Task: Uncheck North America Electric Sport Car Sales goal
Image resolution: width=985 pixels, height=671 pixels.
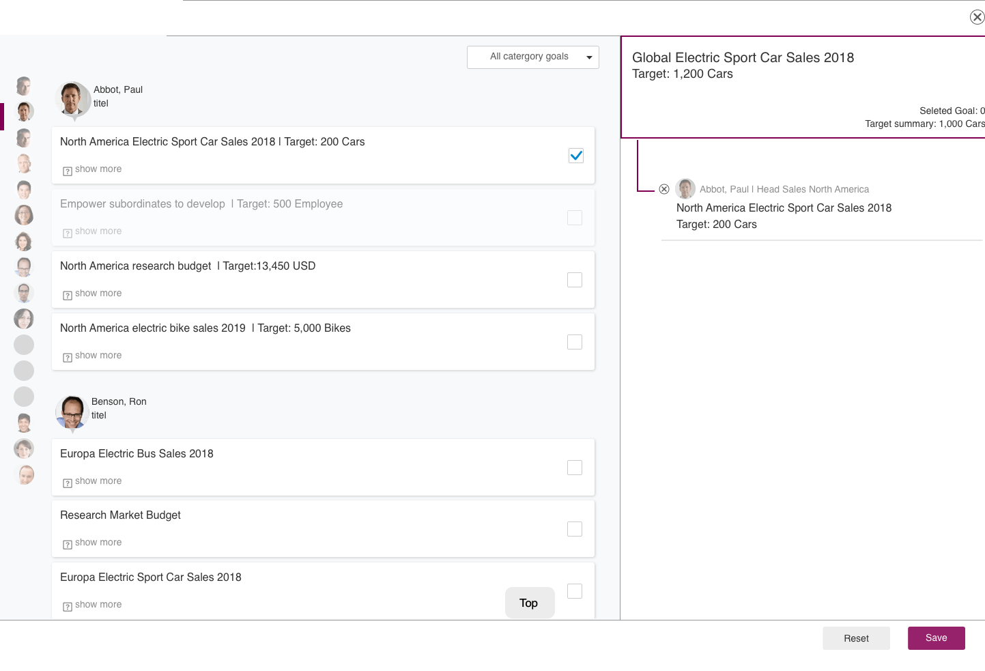Action: click(575, 156)
